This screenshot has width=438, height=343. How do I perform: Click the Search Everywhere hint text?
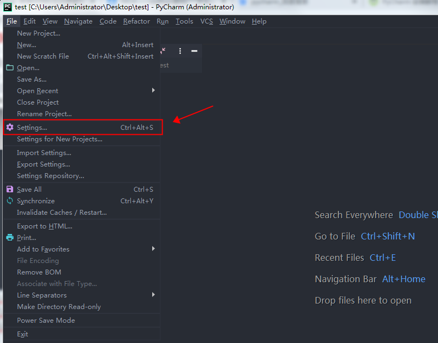tap(354, 215)
